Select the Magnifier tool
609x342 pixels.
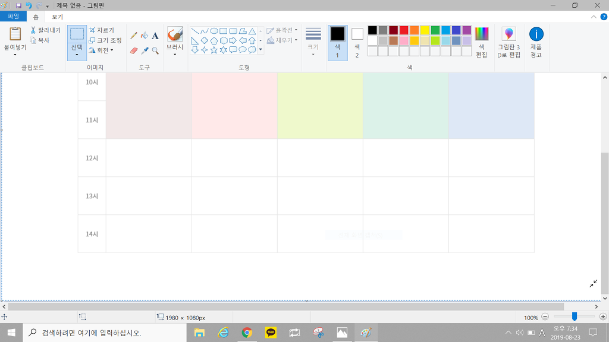(x=155, y=50)
